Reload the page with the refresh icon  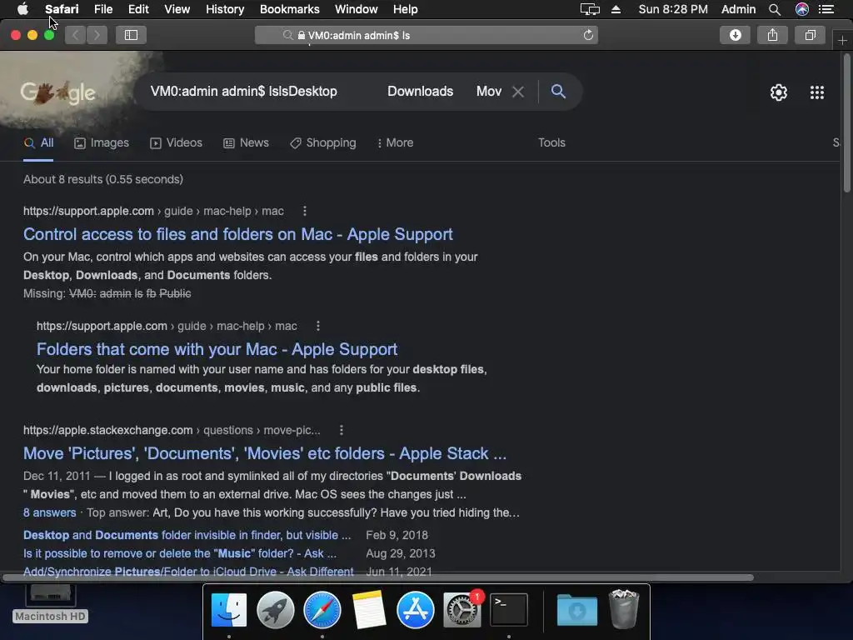point(588,35)
